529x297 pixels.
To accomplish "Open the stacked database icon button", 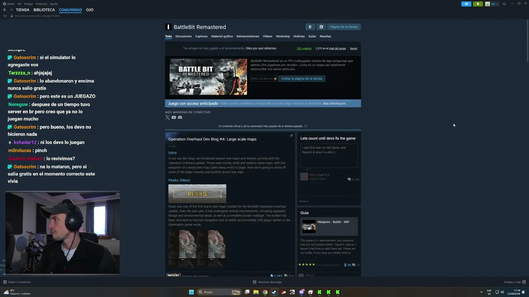I will pos(321,27).
